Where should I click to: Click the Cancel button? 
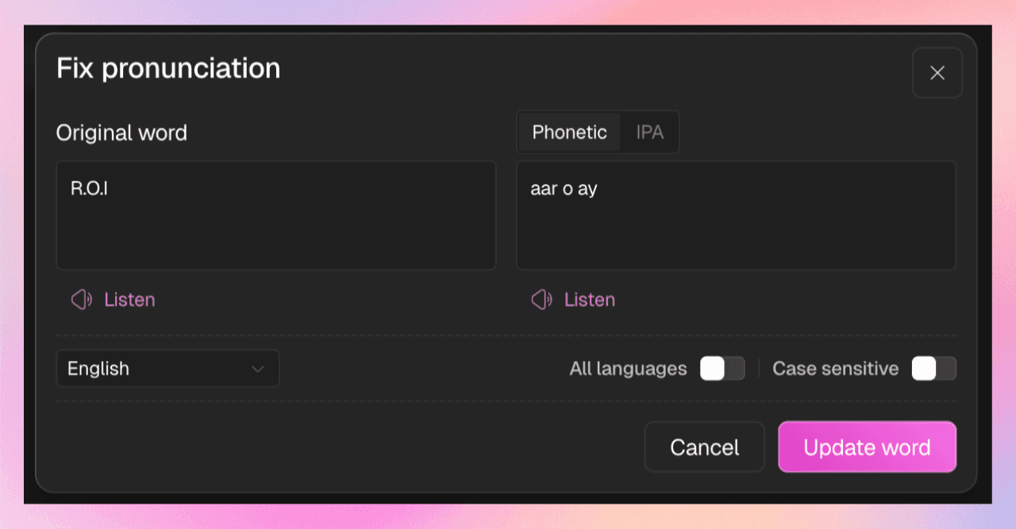[x=705, y=447]
